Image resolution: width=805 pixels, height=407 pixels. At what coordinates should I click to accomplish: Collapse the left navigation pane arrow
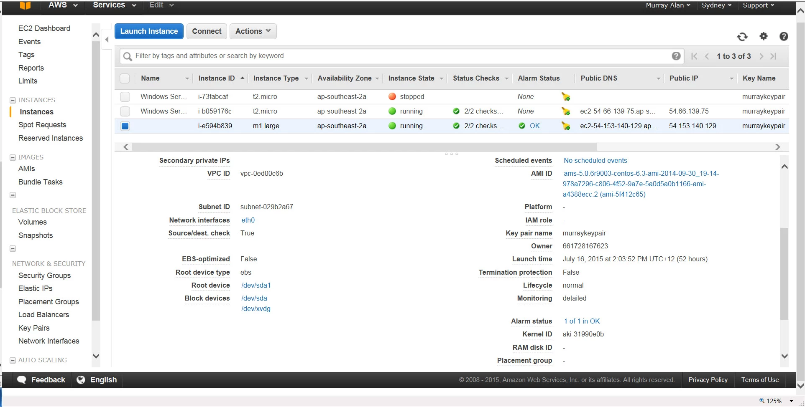(107, 40)
